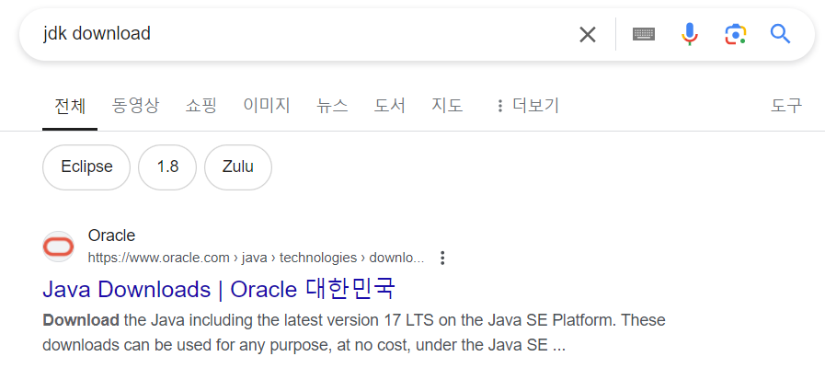Open the three-dot menu beside the Oracle URL
The height and width of the screenshot is (368, 825).
point(442,258)
